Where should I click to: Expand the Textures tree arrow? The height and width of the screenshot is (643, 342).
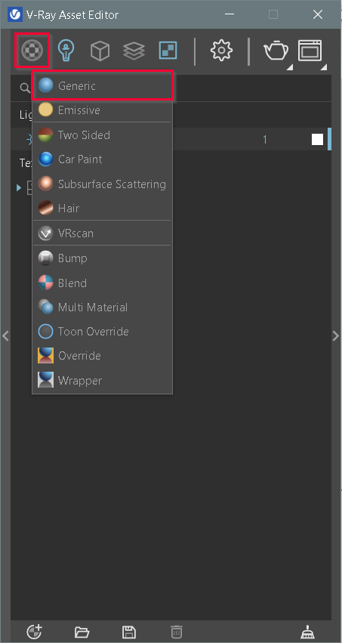18,188
